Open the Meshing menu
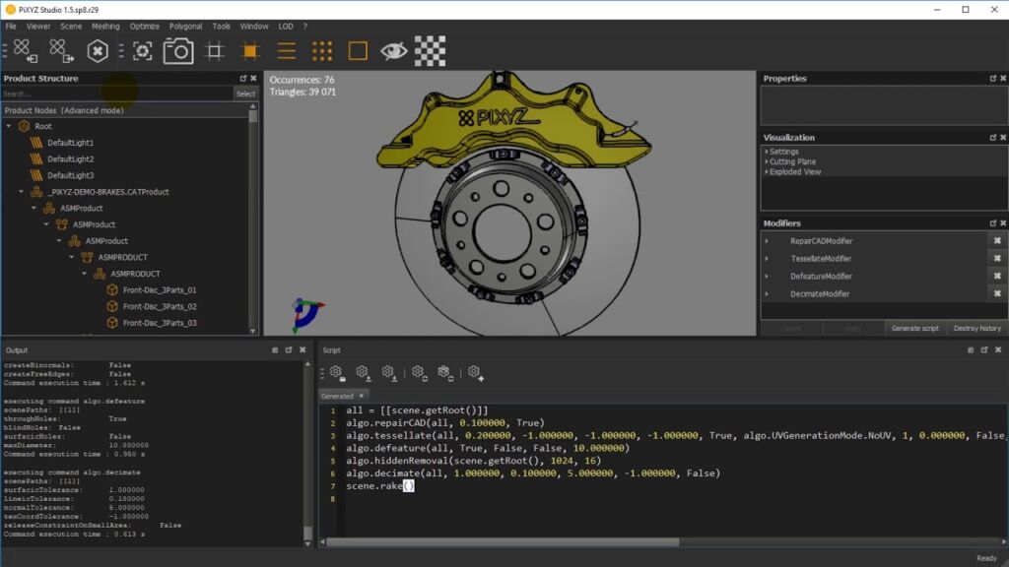Viewport: 1009px width, 567px height. (x=105, y=27)
